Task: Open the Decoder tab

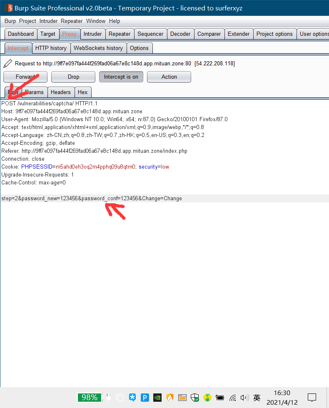Action: 180,34
